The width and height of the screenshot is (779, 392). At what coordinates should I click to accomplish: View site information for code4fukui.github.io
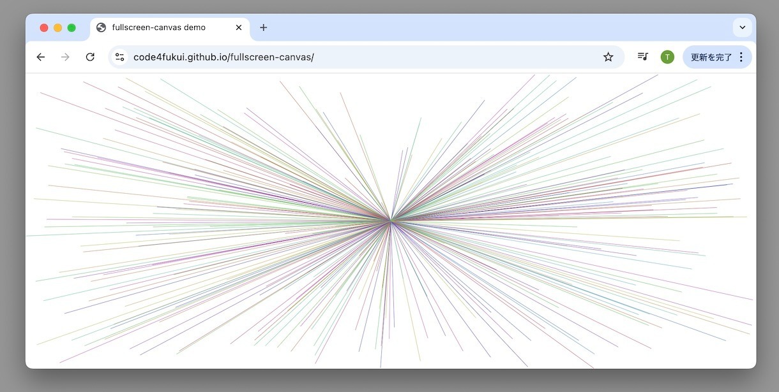120,57
